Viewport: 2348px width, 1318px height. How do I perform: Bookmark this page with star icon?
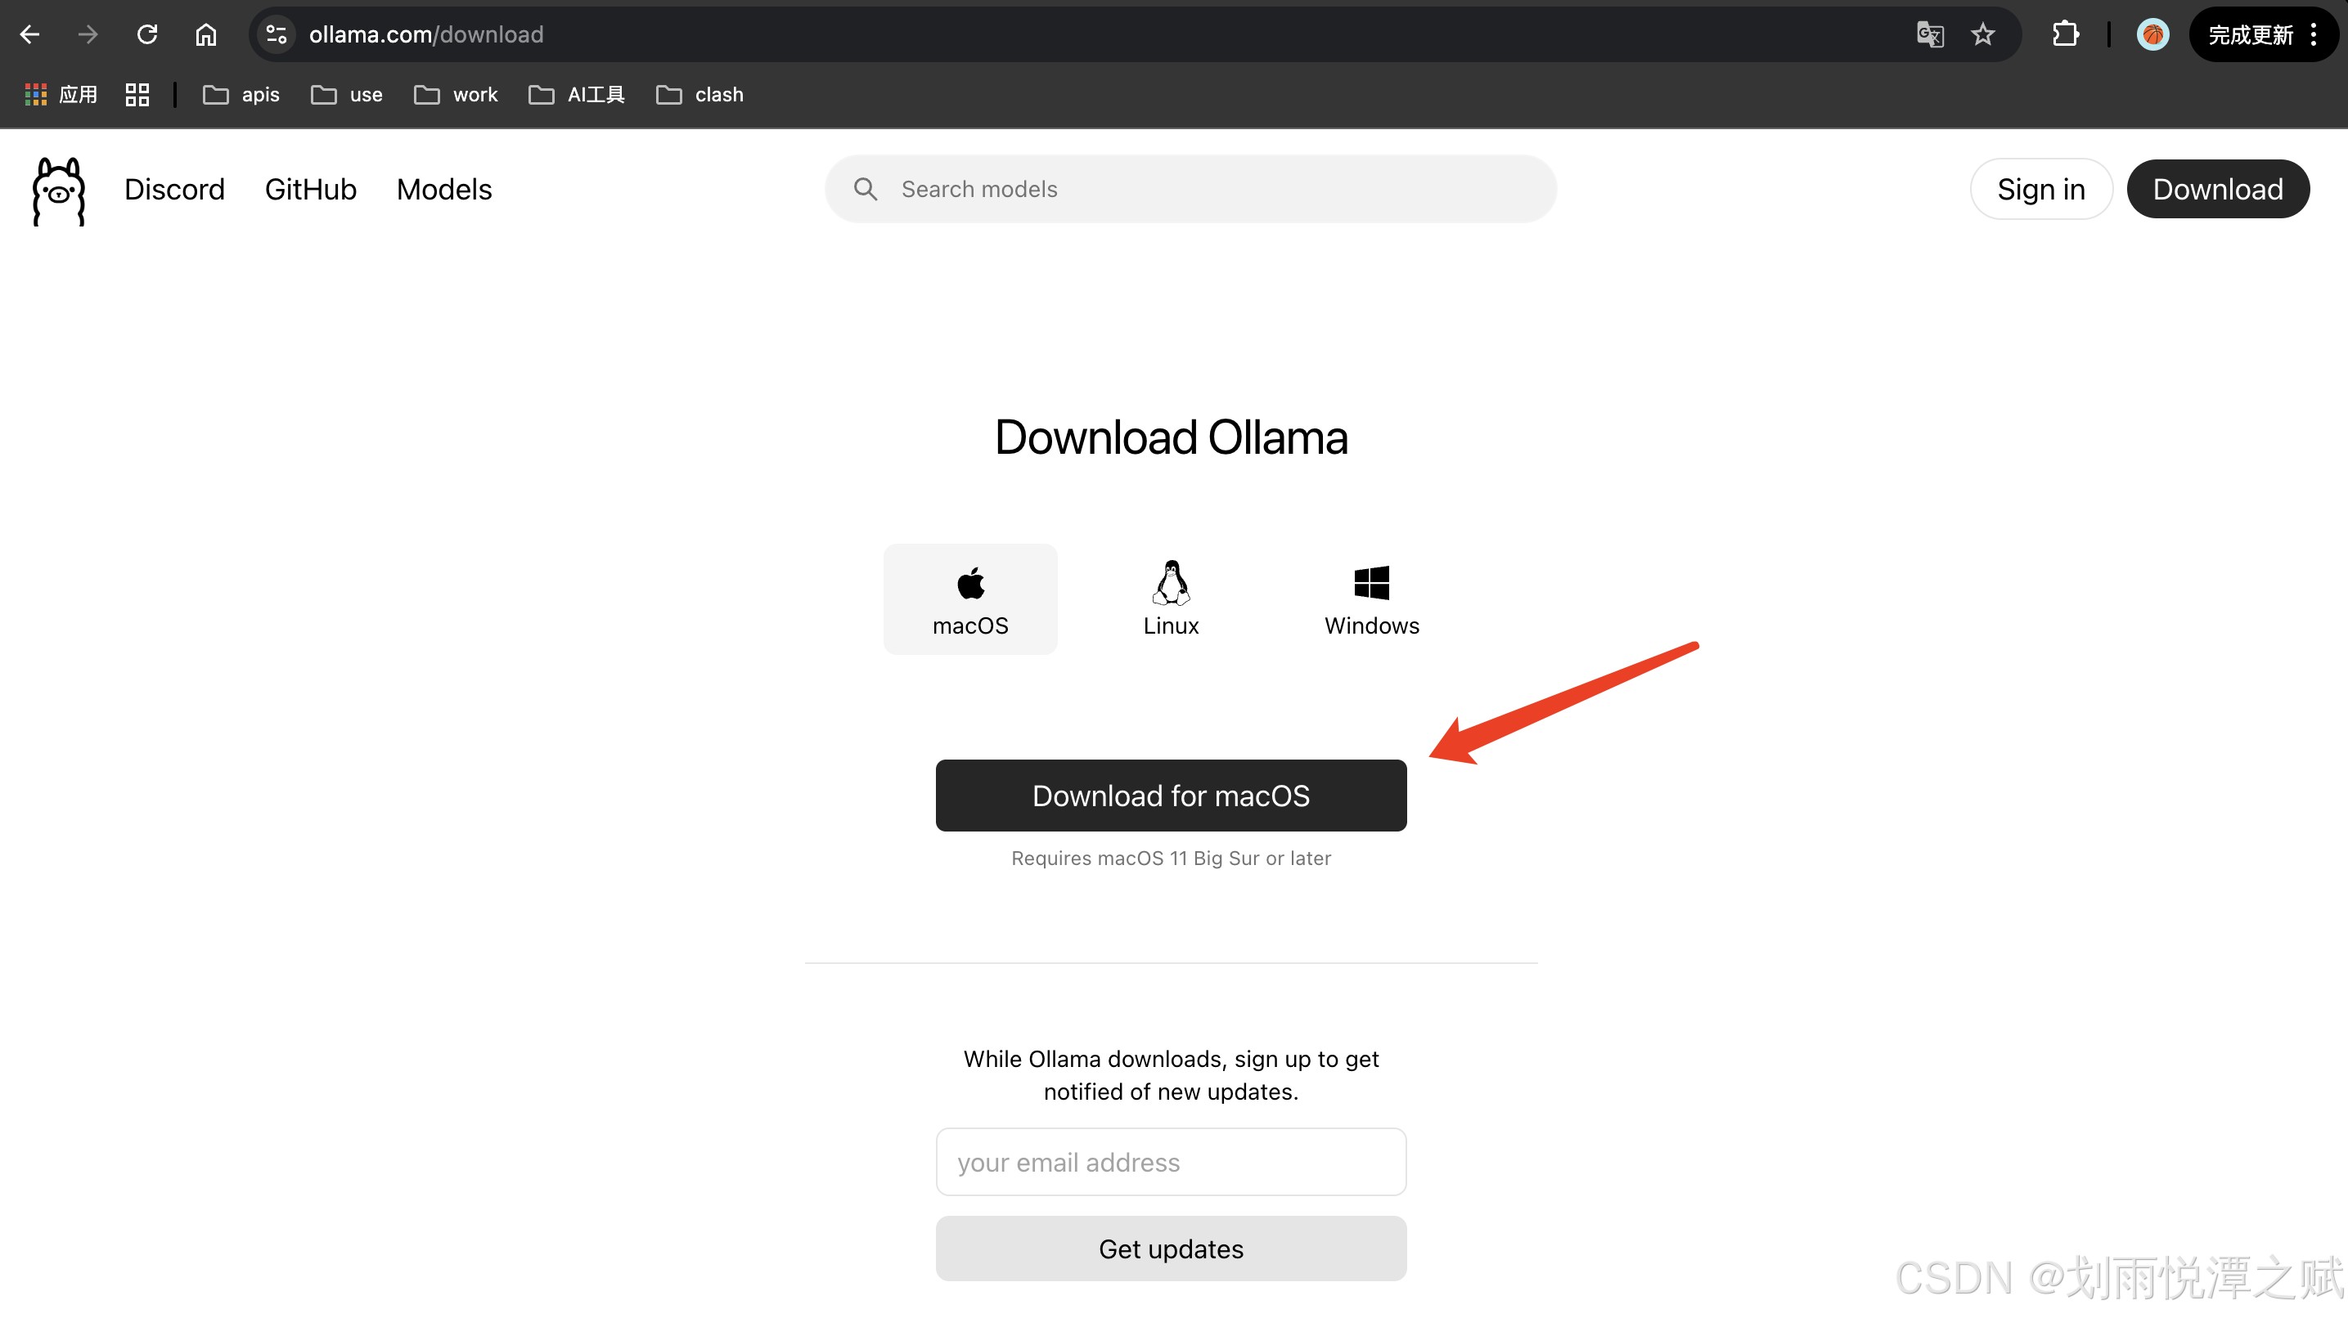pos(1982,34)
